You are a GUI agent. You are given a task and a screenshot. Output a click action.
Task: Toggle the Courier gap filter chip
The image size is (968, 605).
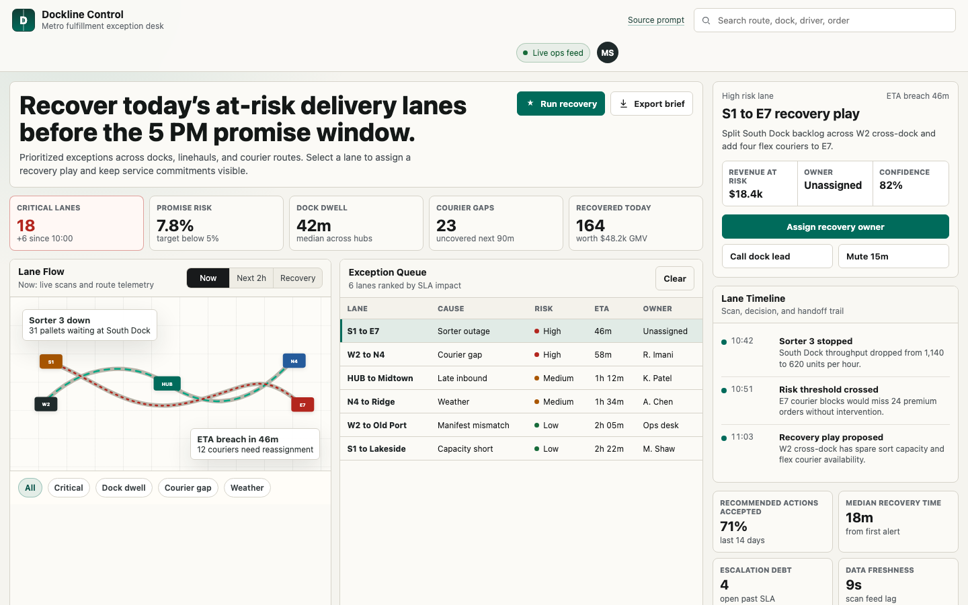coord(188,488)
